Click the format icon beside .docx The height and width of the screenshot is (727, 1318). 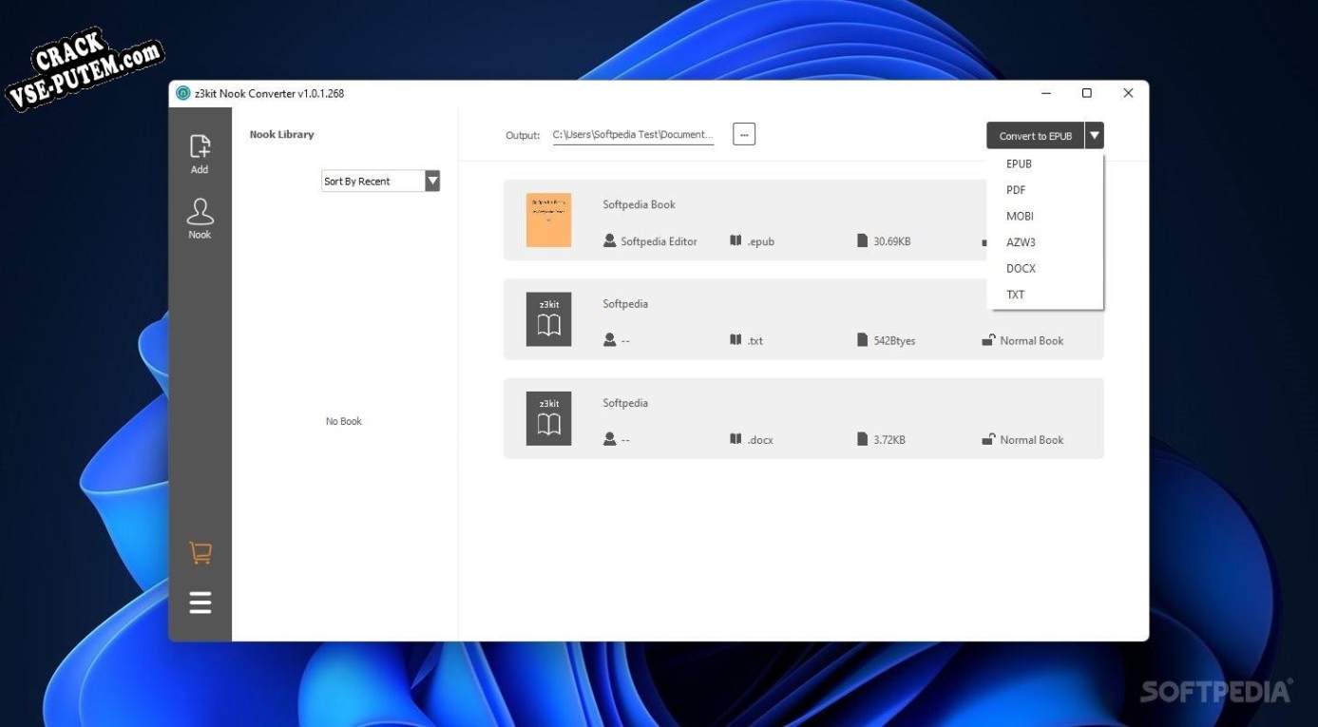(735, 439)
